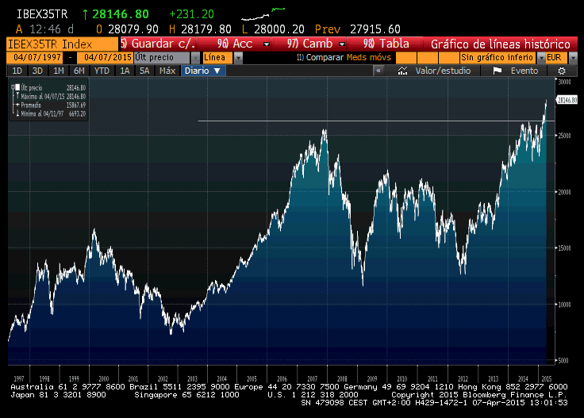Screen dimensions: 584x418
Task: Click the Valor/estudio button
Action: tap(434, 71)
